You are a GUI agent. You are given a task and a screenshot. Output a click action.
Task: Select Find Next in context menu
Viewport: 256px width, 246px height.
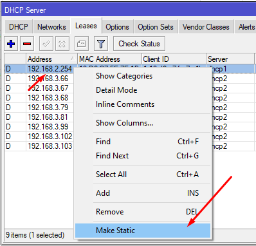[143, 156]
